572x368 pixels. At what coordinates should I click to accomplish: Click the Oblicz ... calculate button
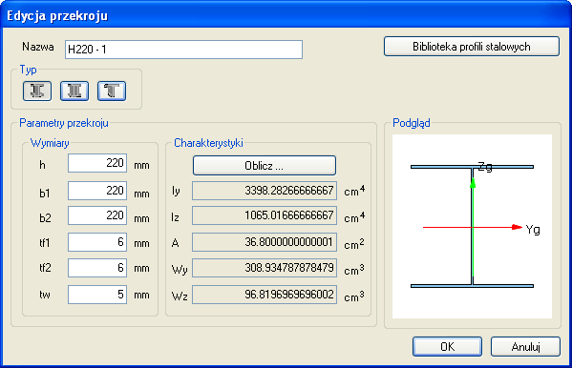(265, 166)
